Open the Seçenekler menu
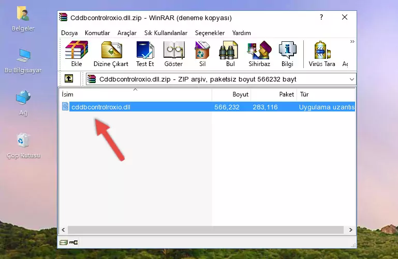Screen dimensions: 398x259 click(210, 33)
